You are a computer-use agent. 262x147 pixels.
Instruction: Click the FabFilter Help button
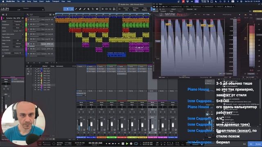coord(251,15)
